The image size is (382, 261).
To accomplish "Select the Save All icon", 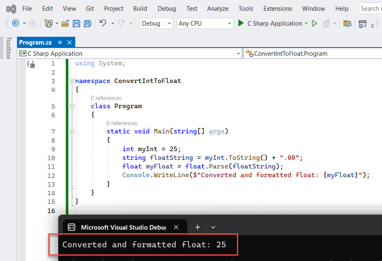I will click(87, 24).
